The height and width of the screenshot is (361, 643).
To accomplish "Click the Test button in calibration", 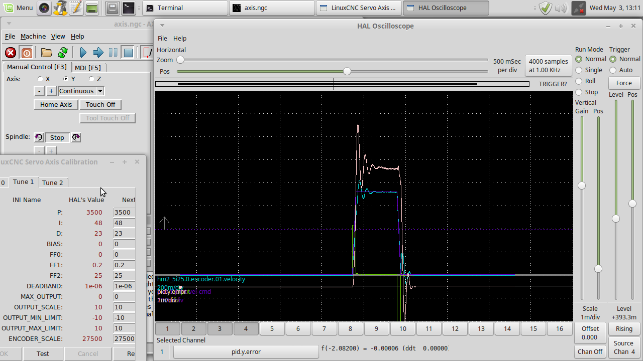I will (x=43, y=353).
